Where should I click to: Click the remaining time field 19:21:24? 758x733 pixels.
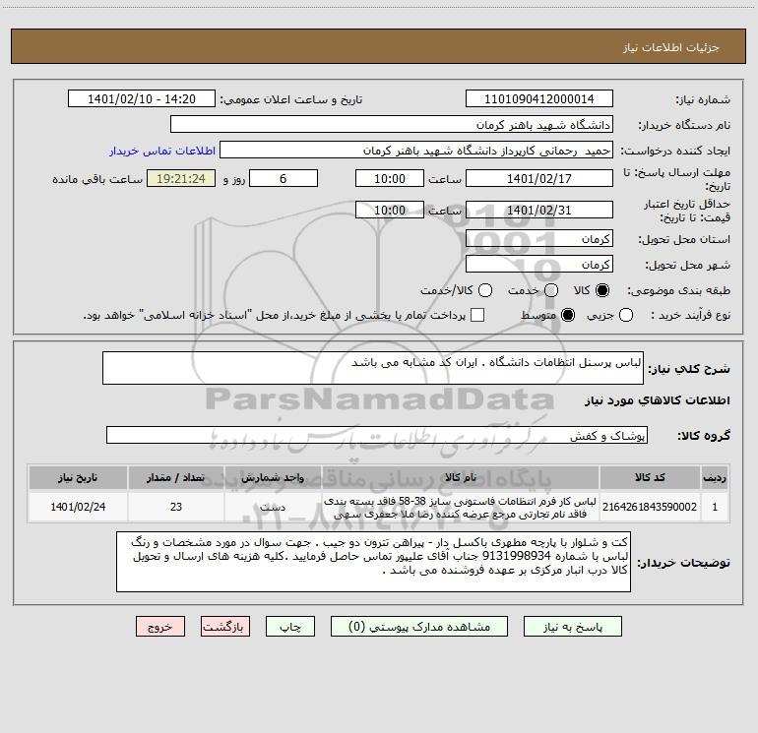coord(181,178)
